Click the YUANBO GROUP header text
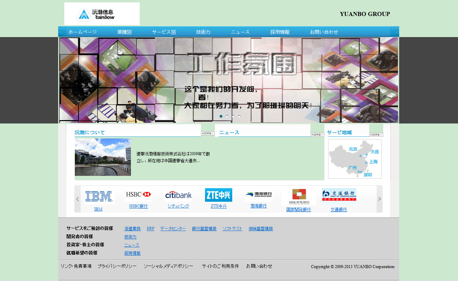This screenshot has width=458, height=281. click(365, 14)
